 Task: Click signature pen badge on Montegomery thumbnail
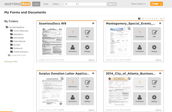(129, 29)
